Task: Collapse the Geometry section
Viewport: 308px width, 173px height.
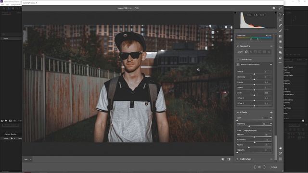Action: coord(238,46)
